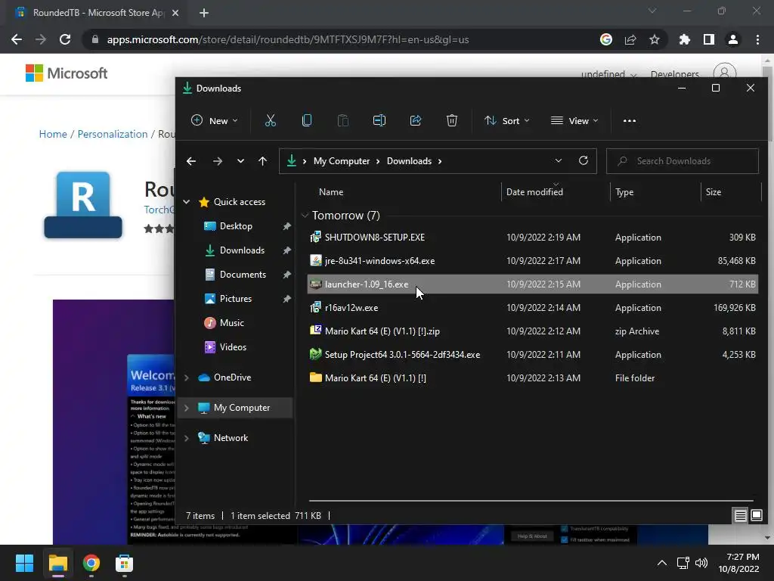Open Videos in navigation pane
774x581 pixels.
pyautogui.click(x=233, y=346)
